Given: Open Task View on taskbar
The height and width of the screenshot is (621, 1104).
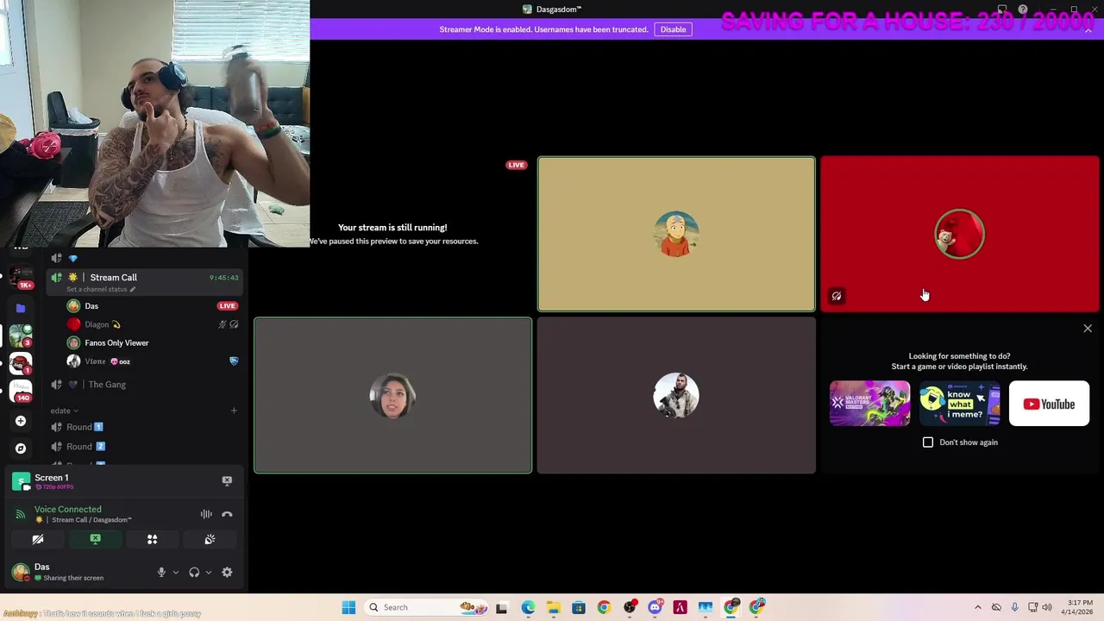Looking at the screenshot, I should tap(502, 607).
